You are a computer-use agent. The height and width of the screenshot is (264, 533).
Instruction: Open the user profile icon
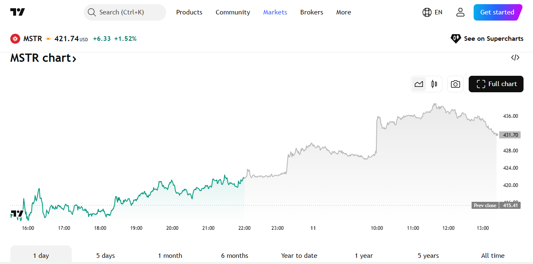(x=460, y=12)
